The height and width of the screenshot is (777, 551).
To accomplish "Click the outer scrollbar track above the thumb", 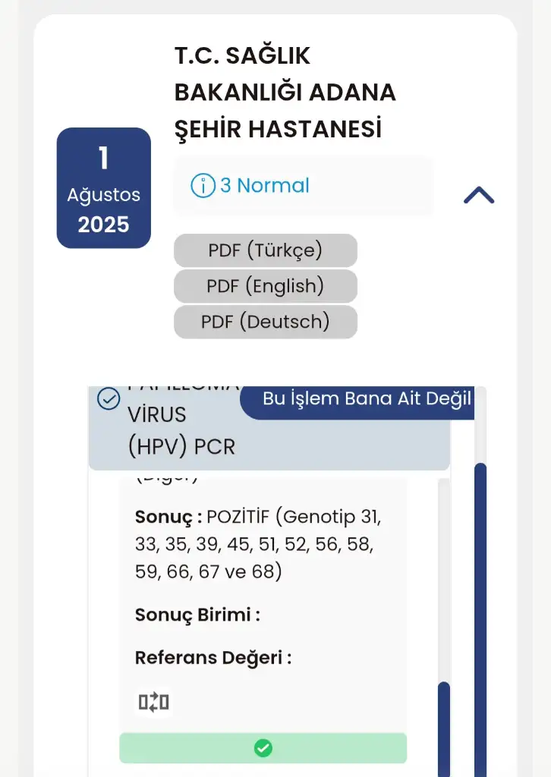I will click(x=480, y=425).
